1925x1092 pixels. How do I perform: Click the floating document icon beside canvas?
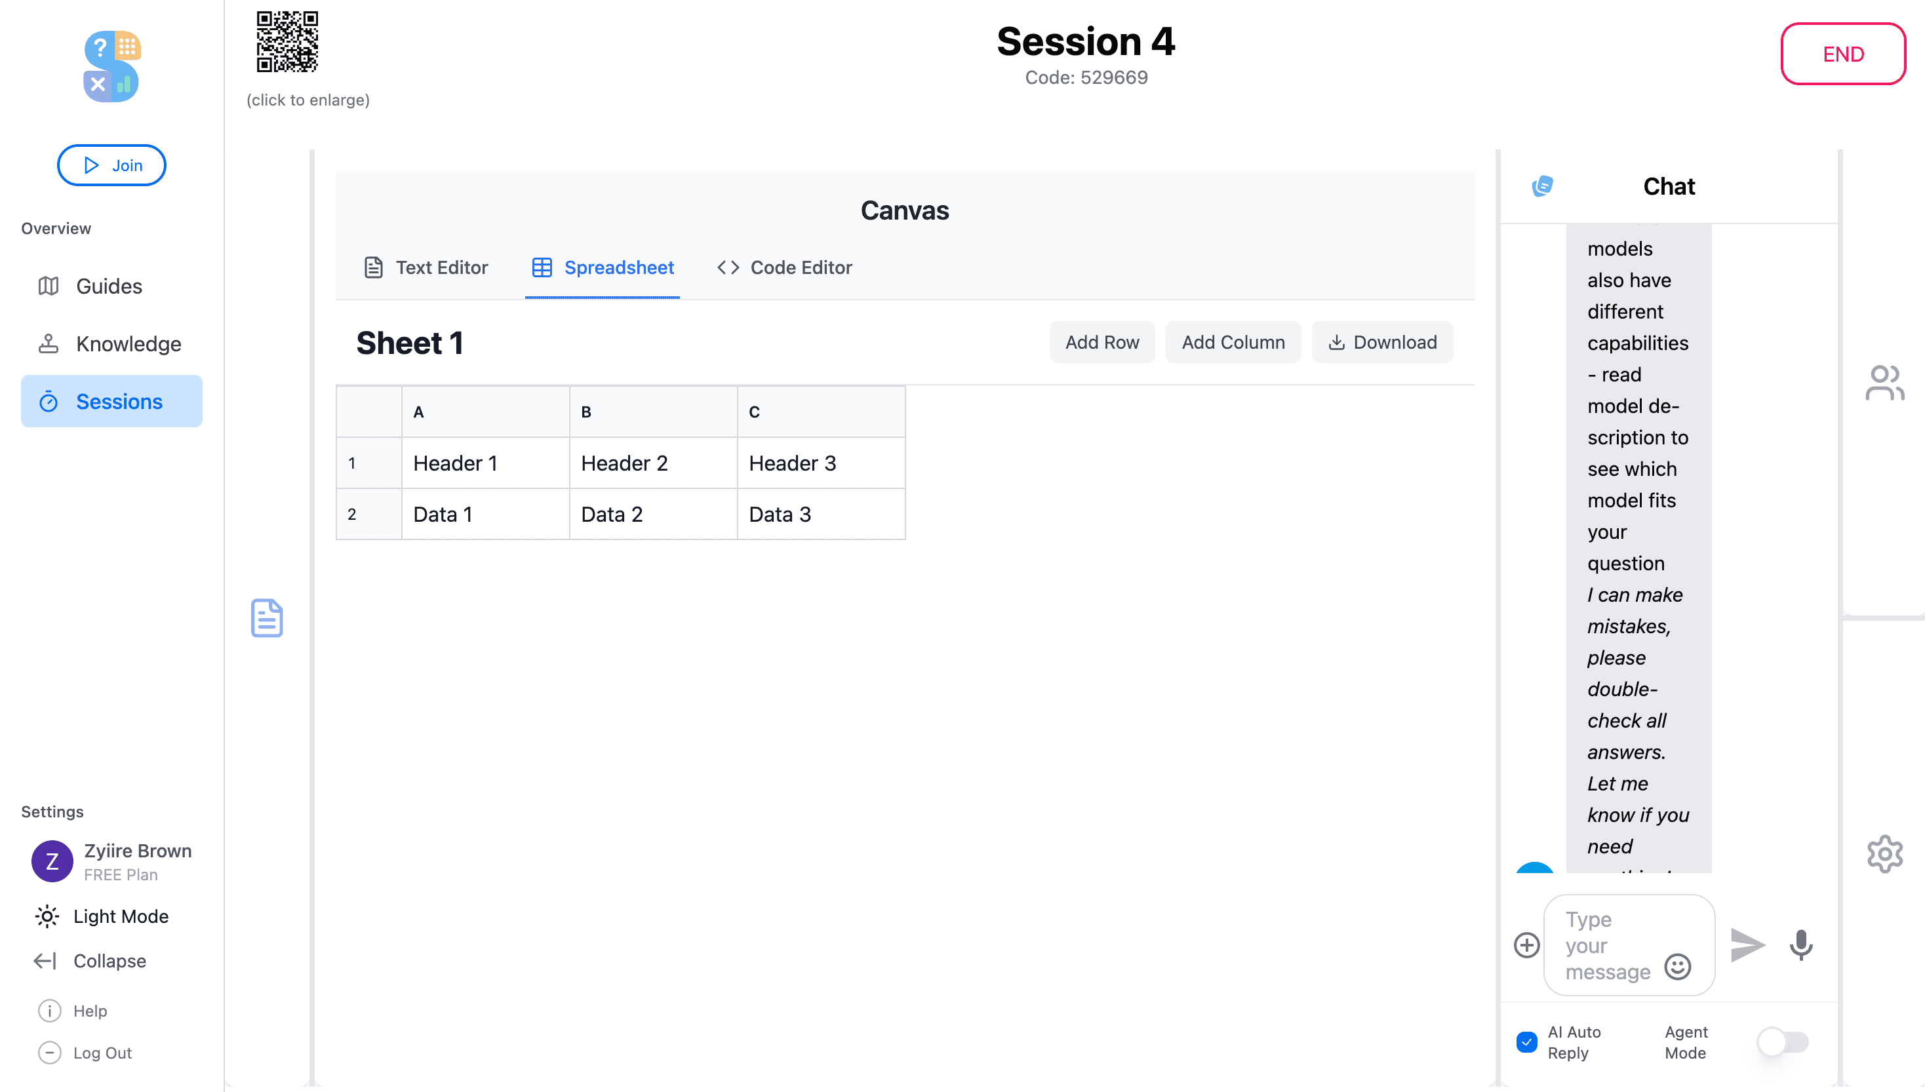266,618
